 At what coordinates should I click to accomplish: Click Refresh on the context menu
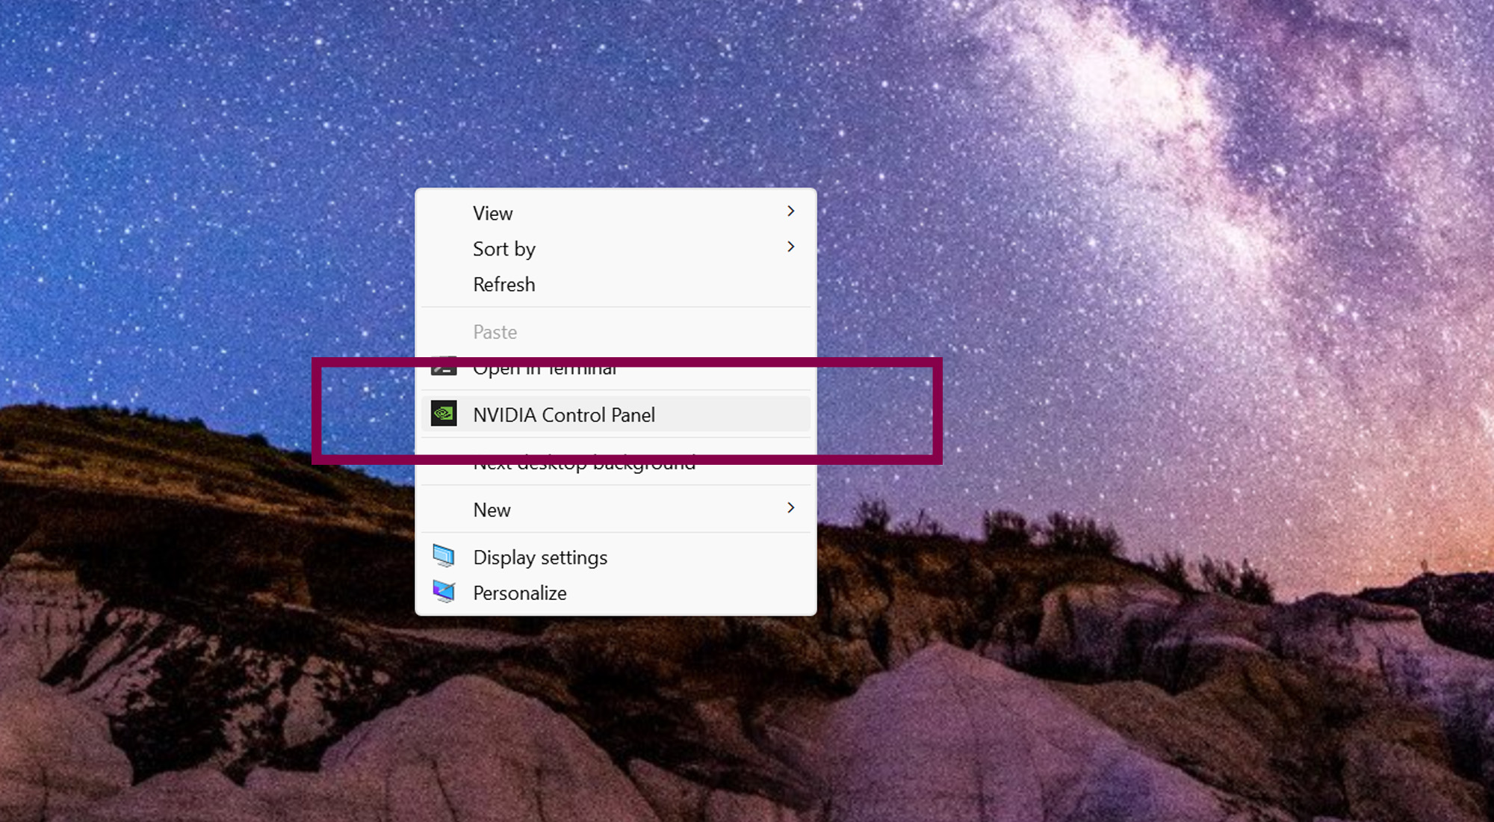click(x=503, y=283)
